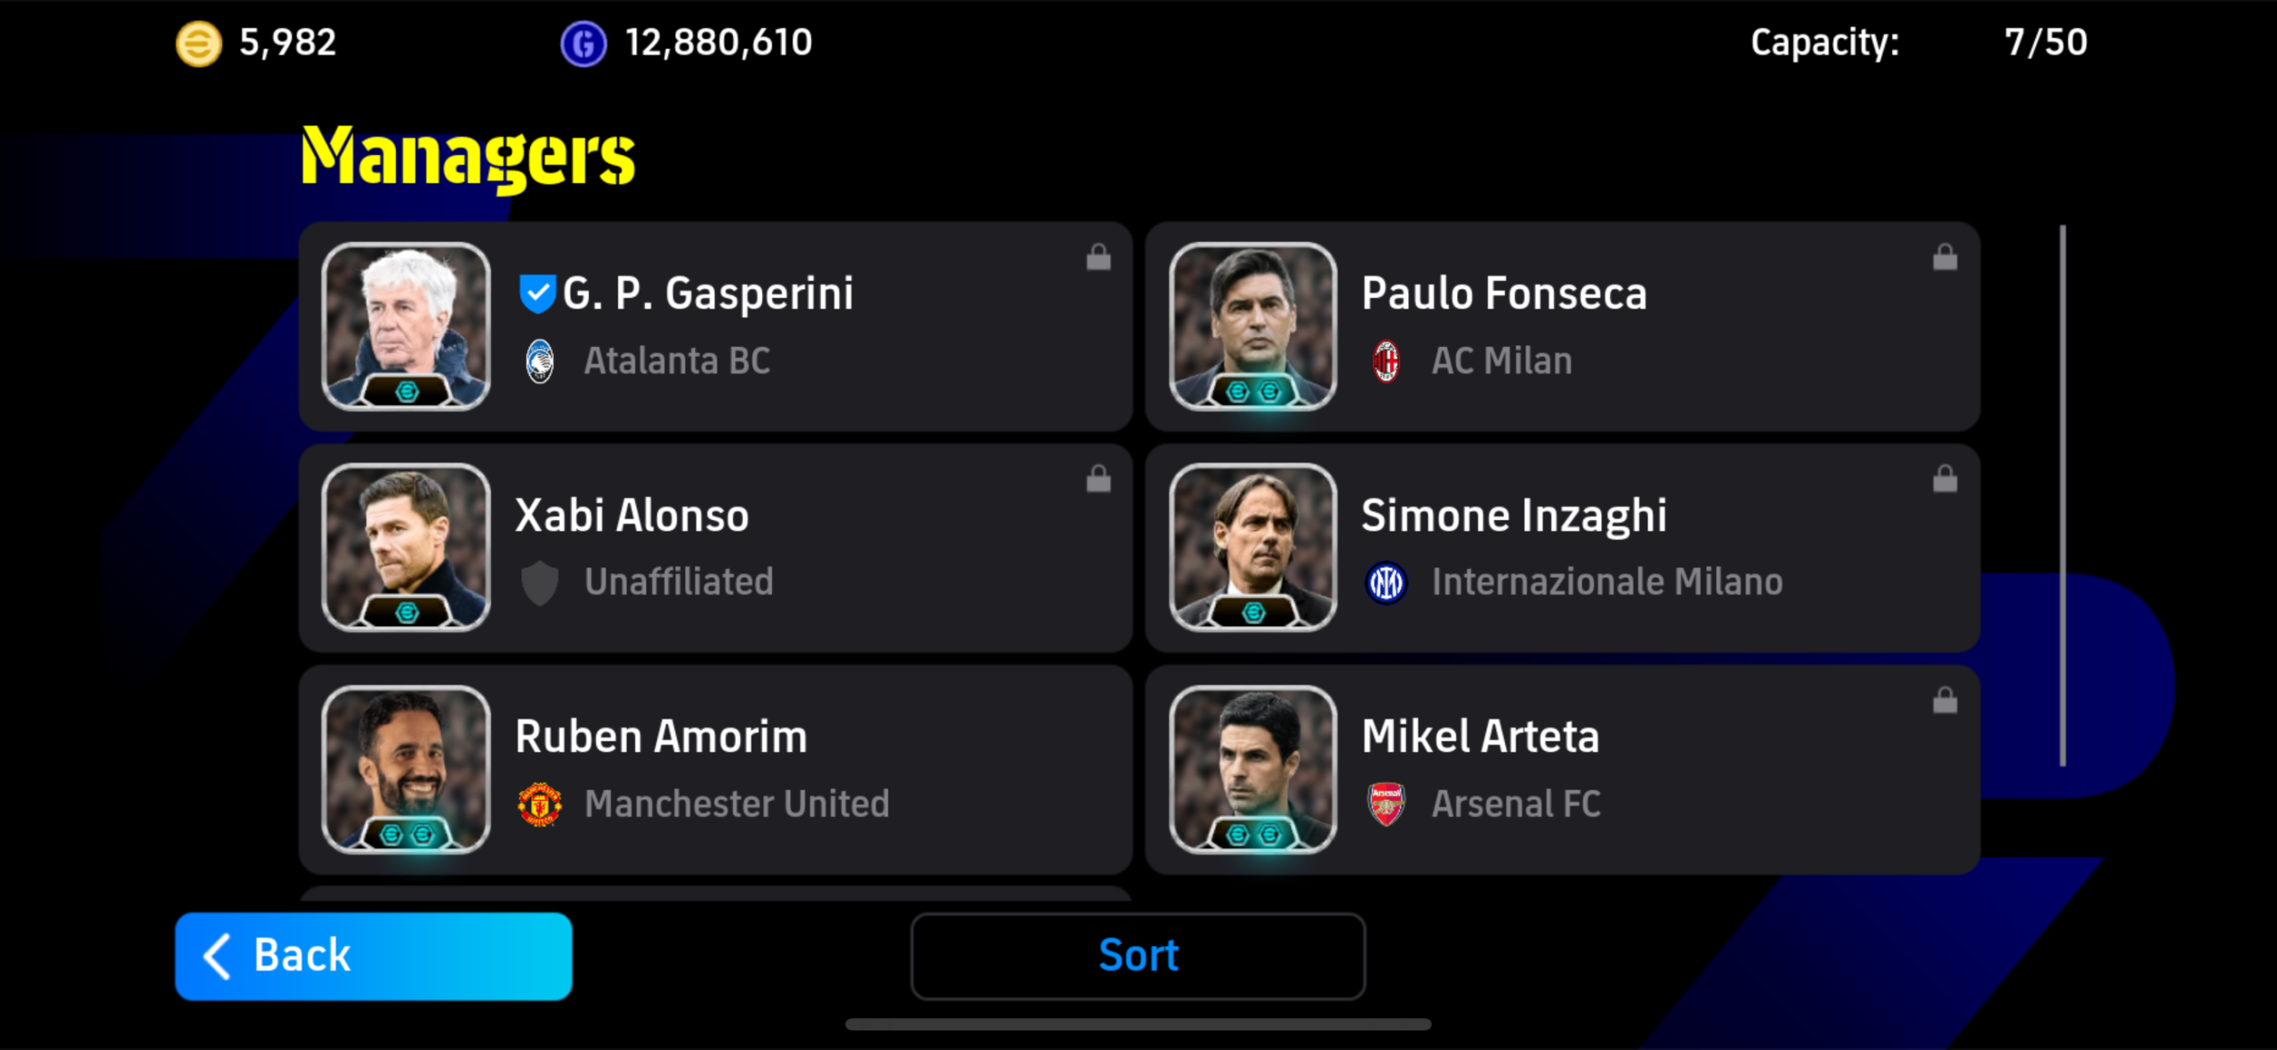Click the gold eFootball coin icon

coord(198,44)
